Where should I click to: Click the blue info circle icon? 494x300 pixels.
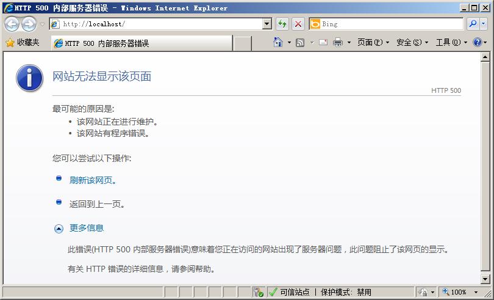coord(30,78)
